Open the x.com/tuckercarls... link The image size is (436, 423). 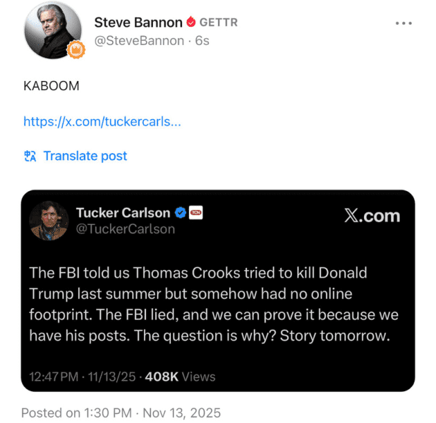click(102, 121)
